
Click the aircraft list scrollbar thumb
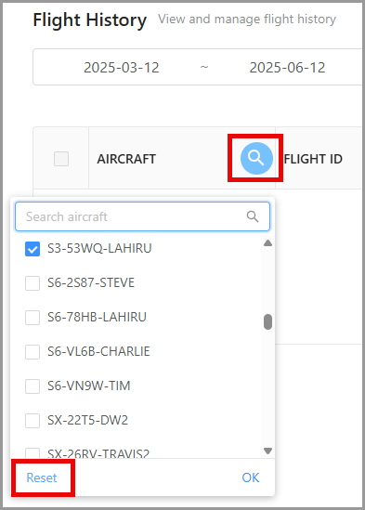click(267, 321)
